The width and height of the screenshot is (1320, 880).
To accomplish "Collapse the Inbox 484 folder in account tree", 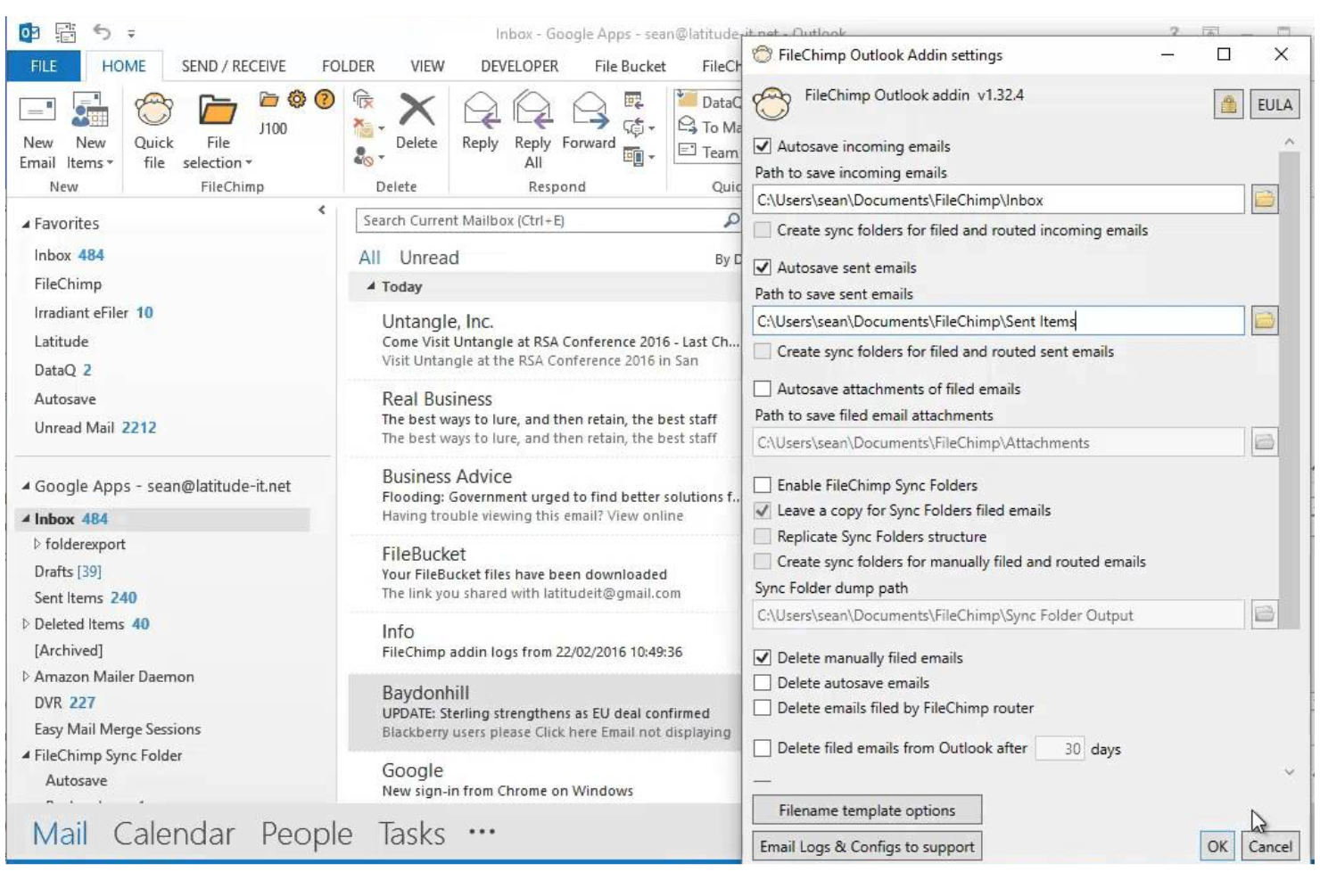I will (x=26, y=519).
